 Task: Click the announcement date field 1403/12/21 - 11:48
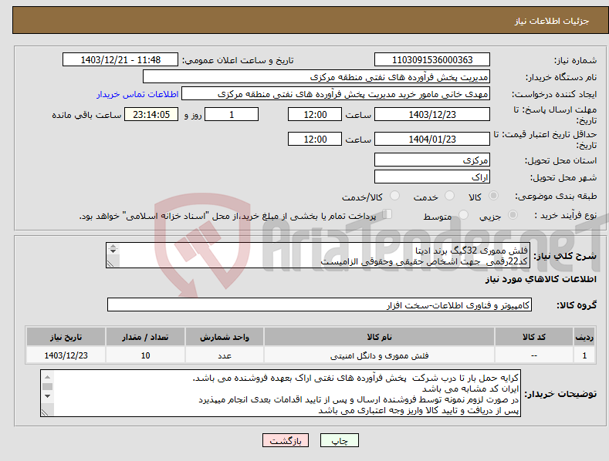pos(120,60)
